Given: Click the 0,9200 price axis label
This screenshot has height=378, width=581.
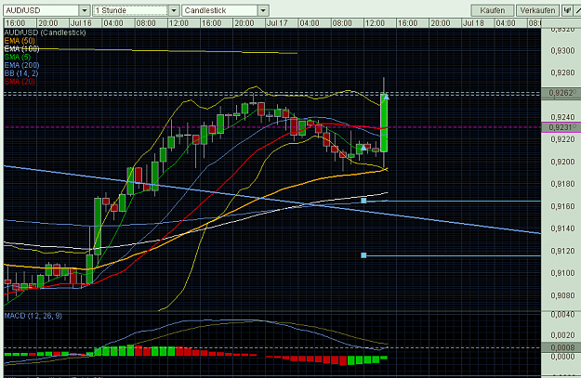Looking at the screenshot, I should click(x=562, y=162).
